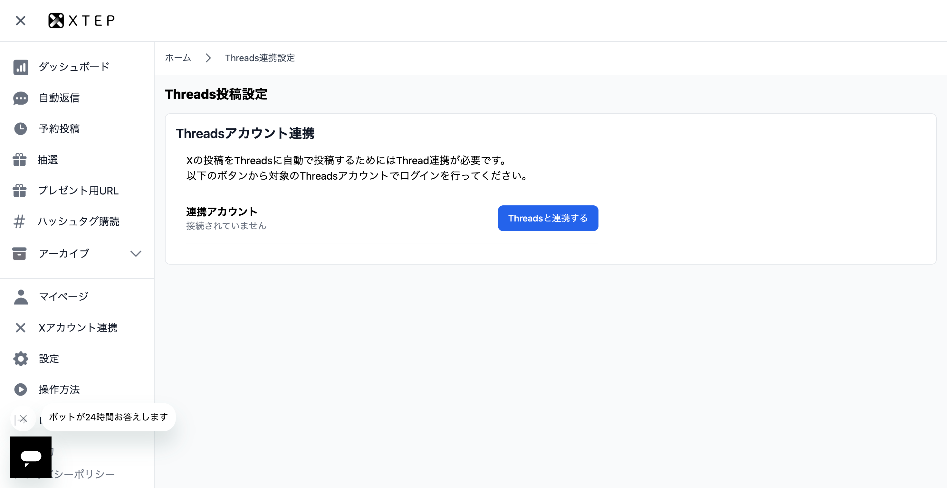Click the マイページ person icon

coord(21,297)
